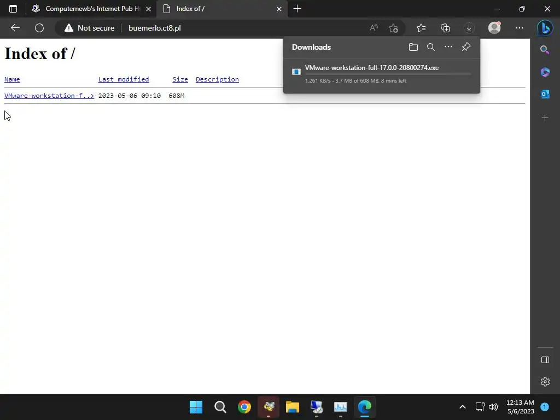Image resolution: width=560 pixels, height=420 pixels.
Task: Toggle the sidebar hide panel icon
Action: (x=545, y=360)
